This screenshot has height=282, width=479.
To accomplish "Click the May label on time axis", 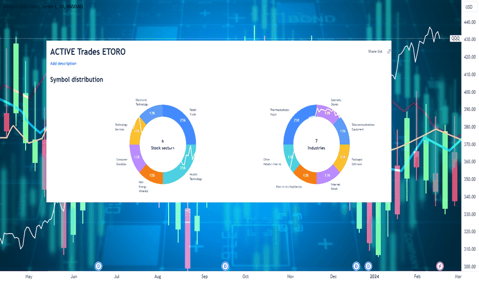I will 29,276.
